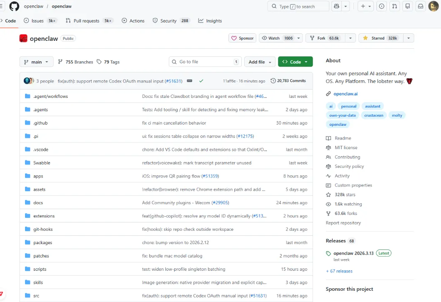
Task: Click the own-your-data topic tag
Action: (342, 115)
